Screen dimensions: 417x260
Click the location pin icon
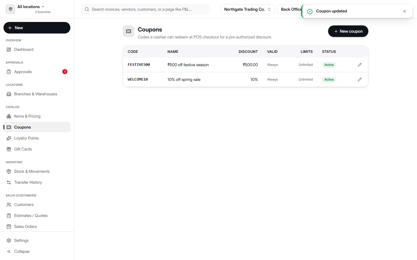10,9
